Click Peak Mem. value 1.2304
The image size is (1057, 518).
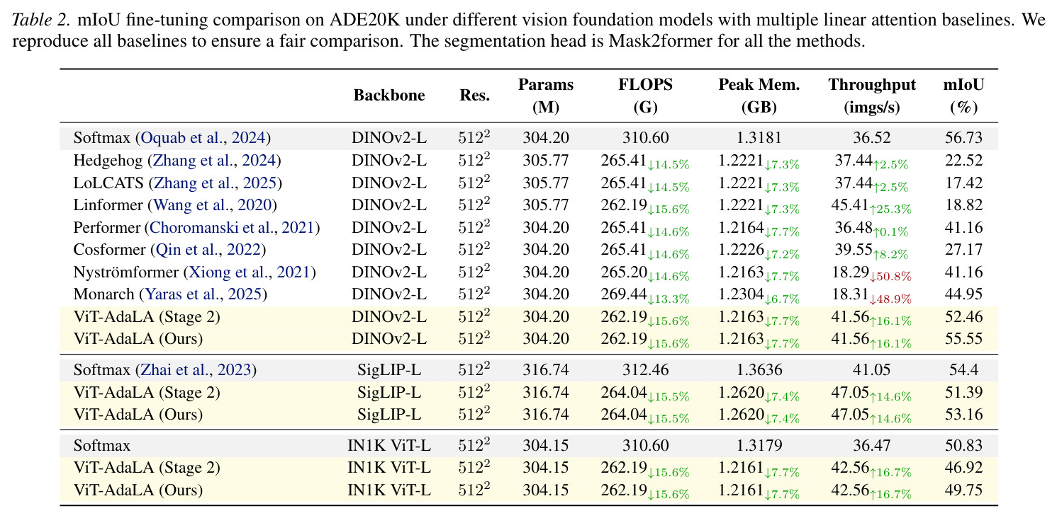[741, 294]
